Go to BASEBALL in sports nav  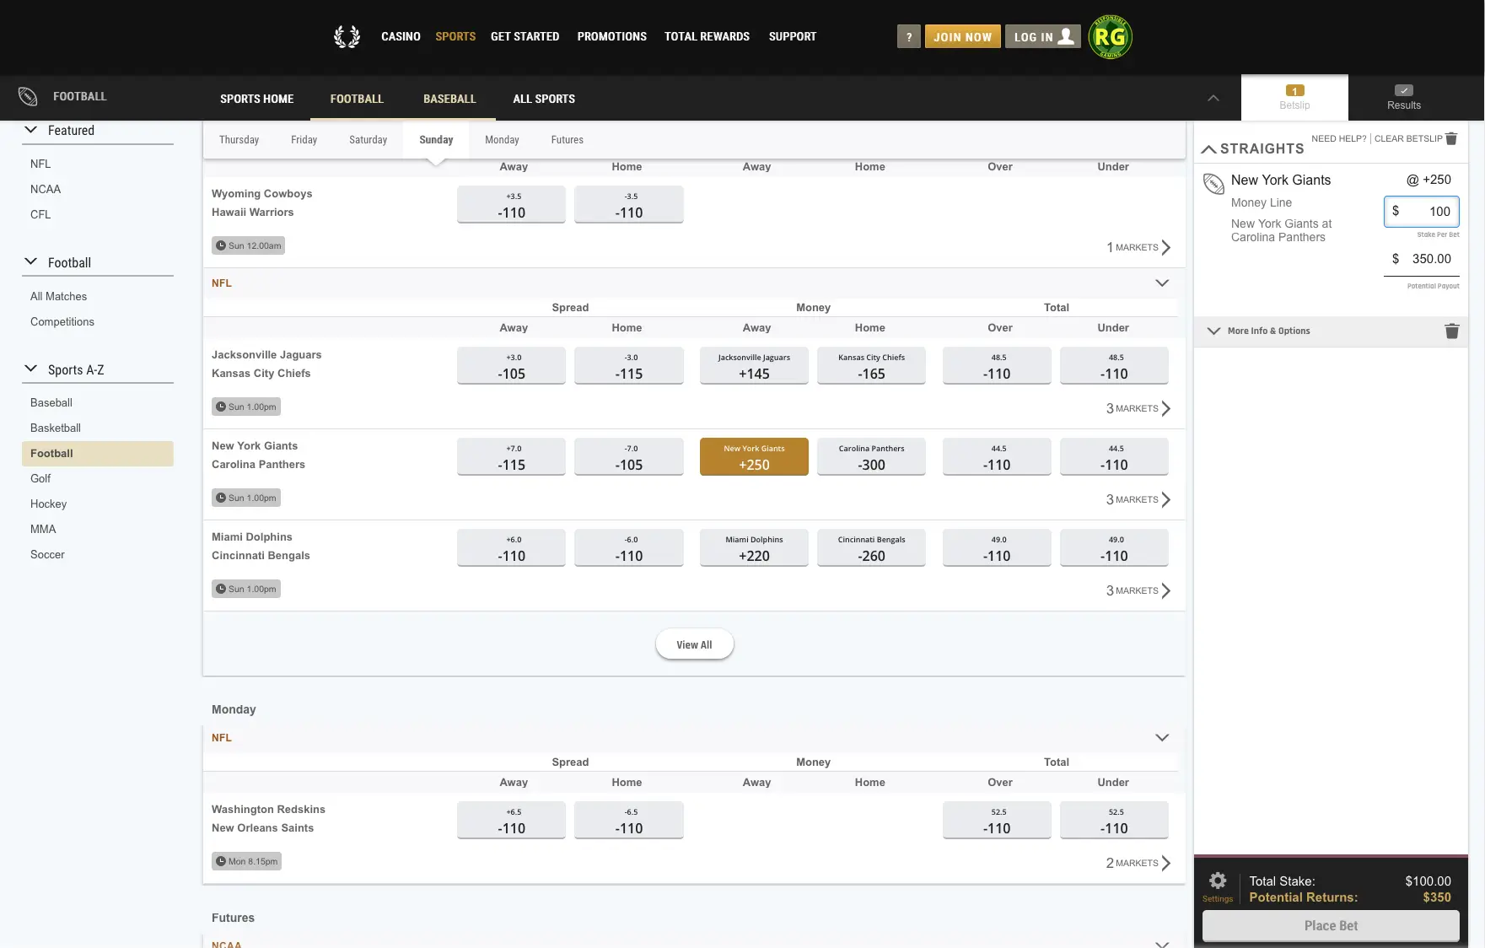449,99
